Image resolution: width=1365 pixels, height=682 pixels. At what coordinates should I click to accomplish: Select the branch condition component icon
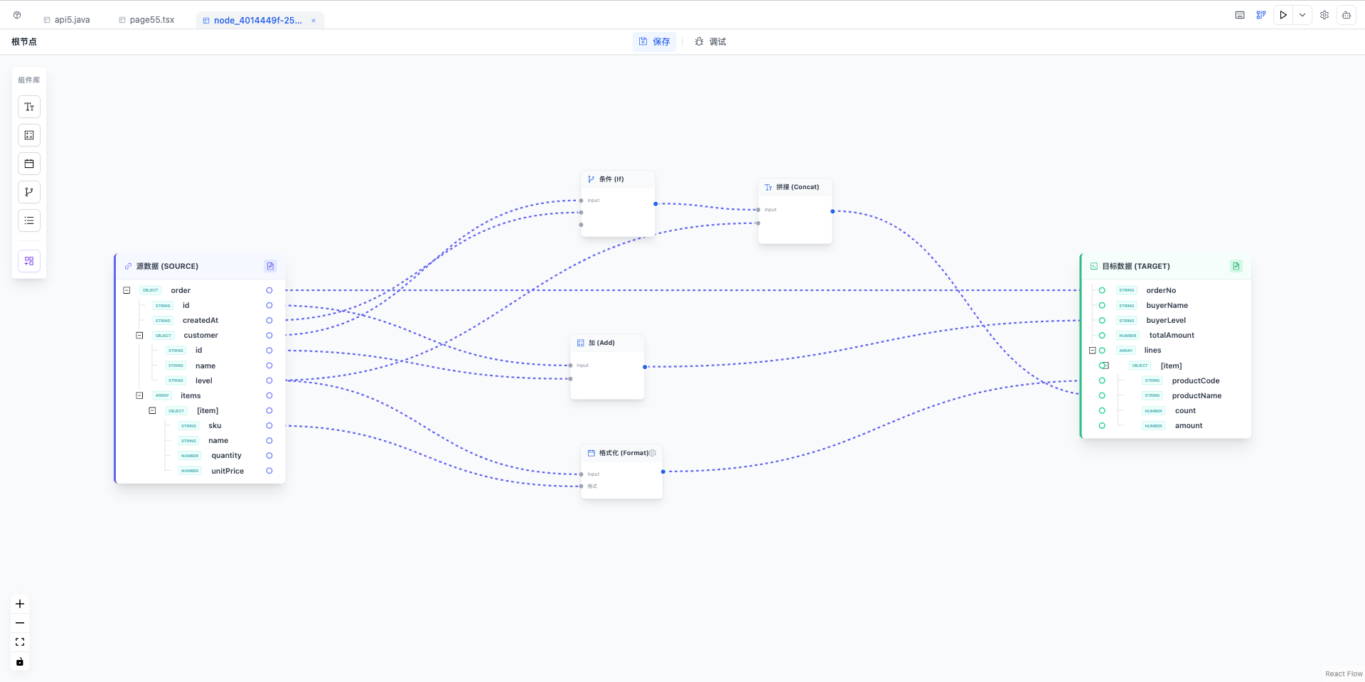coord(29,192)
